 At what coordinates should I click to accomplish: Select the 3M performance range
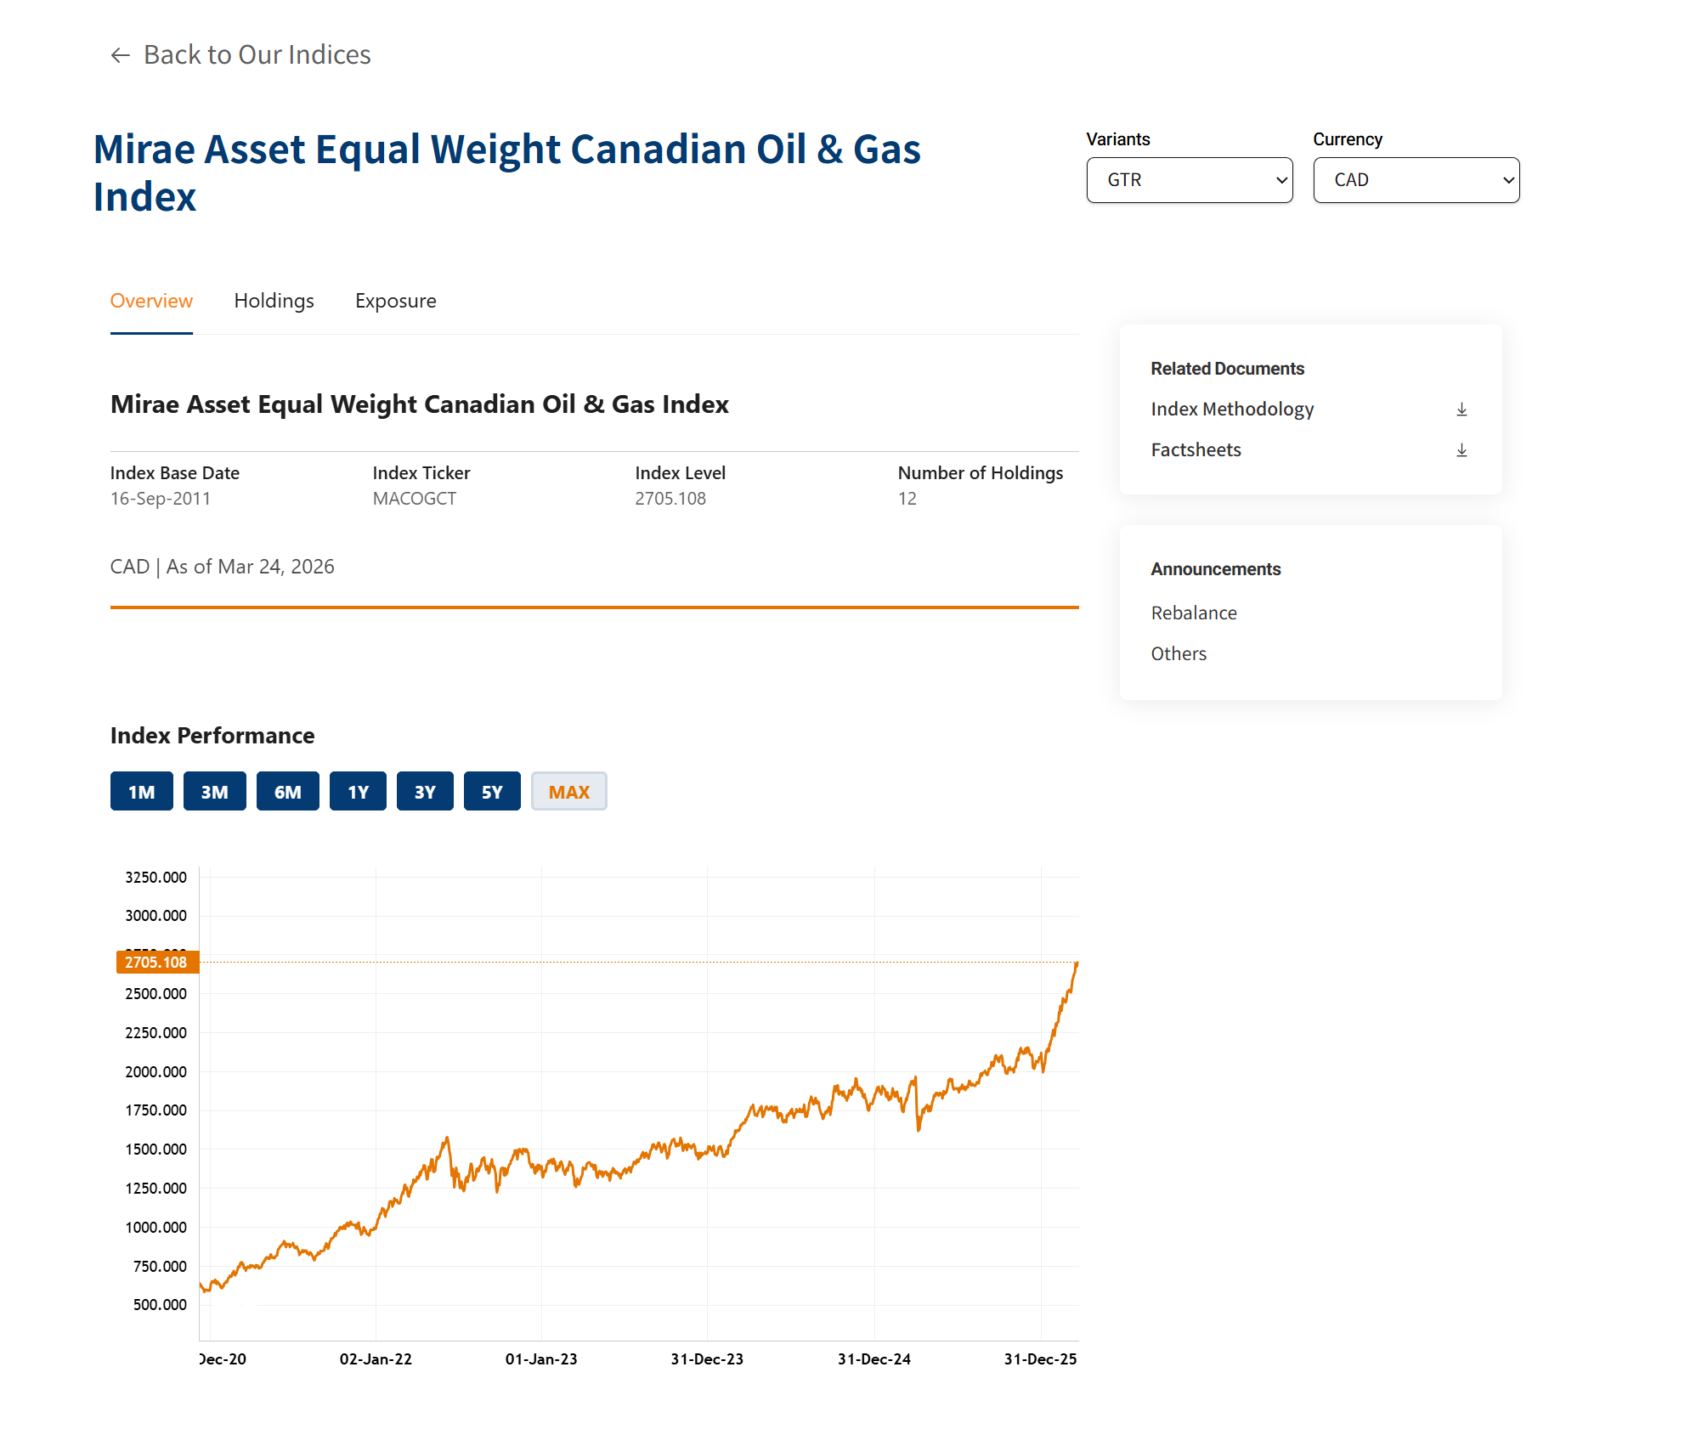pos(214,792)
